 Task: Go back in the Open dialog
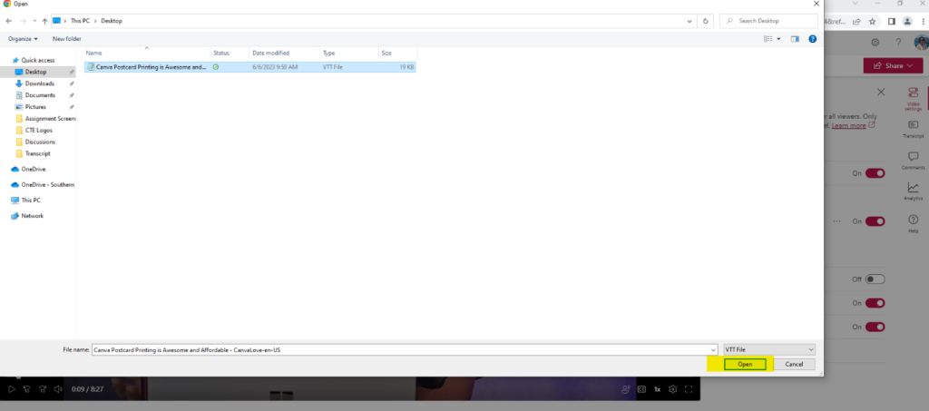point(8,21)
